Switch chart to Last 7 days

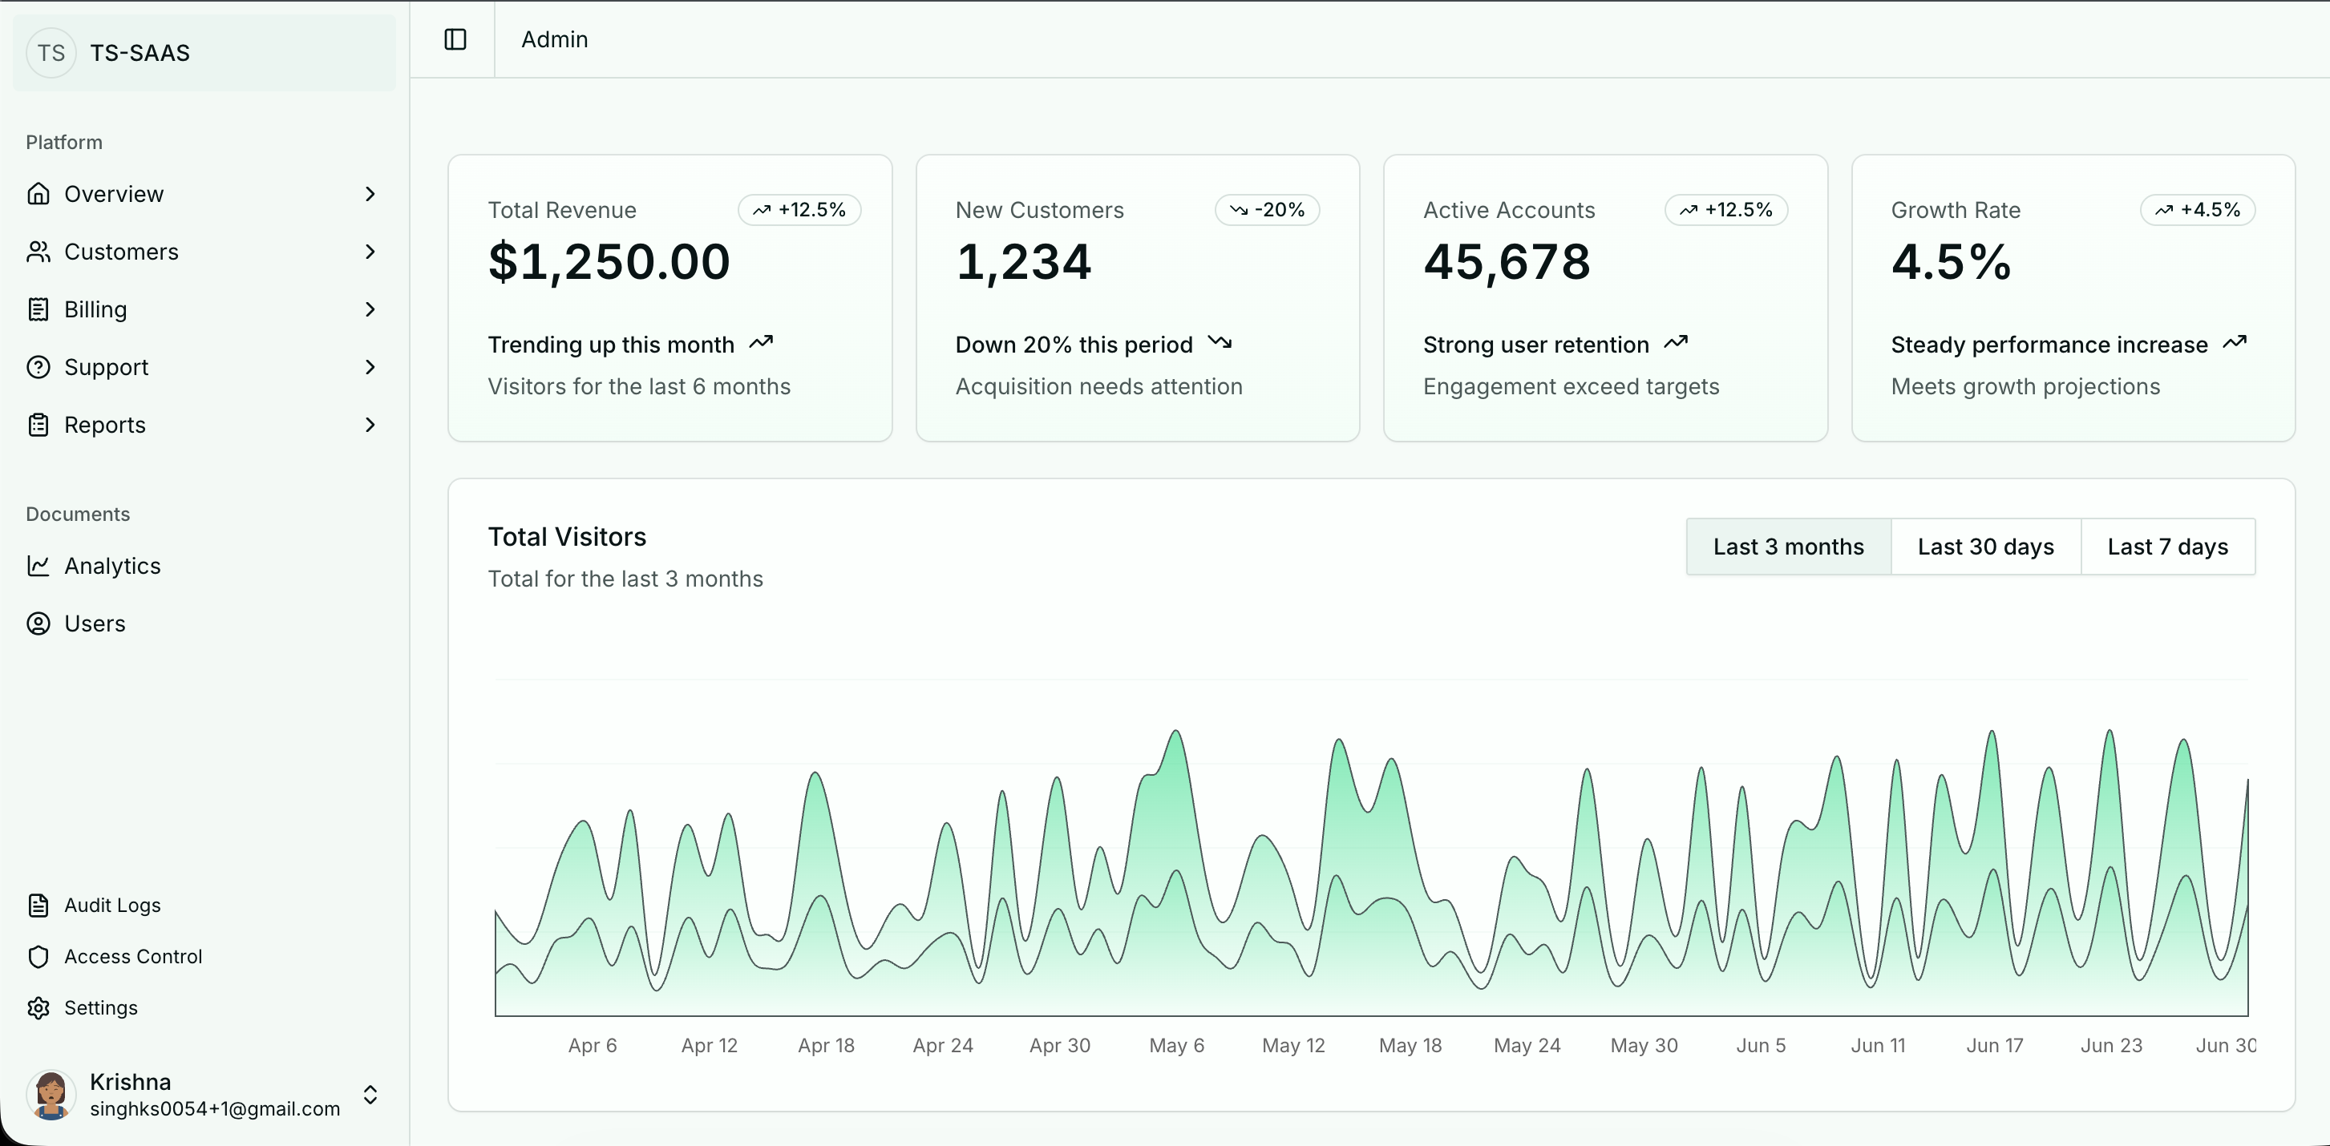pos(2167,547)
